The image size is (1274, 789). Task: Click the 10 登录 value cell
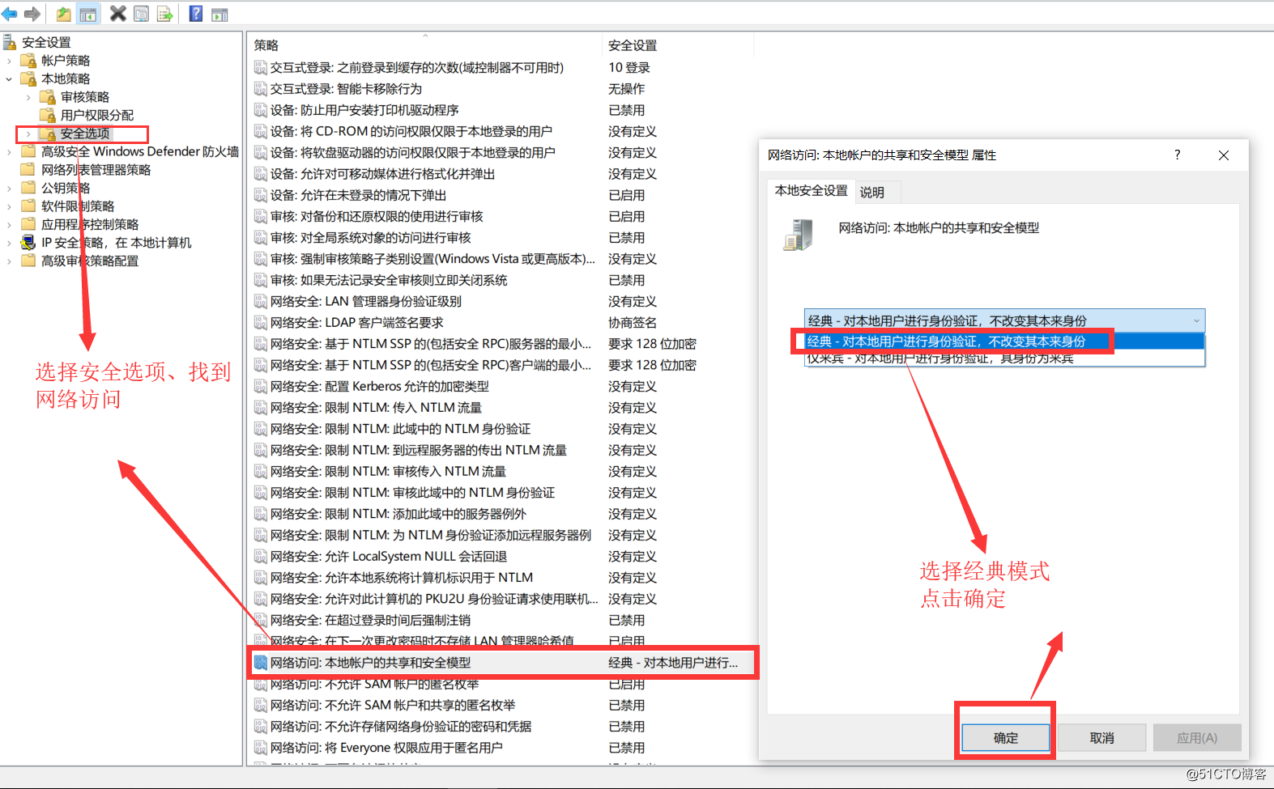[x=629, y=67]
